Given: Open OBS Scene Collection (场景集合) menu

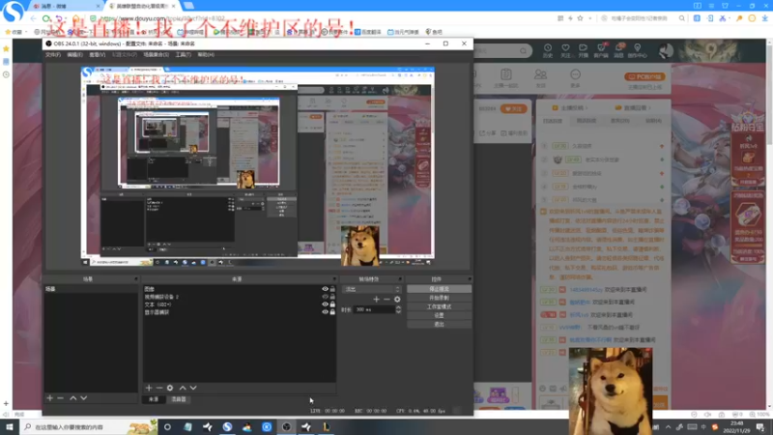Looking at the screenshot, I should coord(156,55).
